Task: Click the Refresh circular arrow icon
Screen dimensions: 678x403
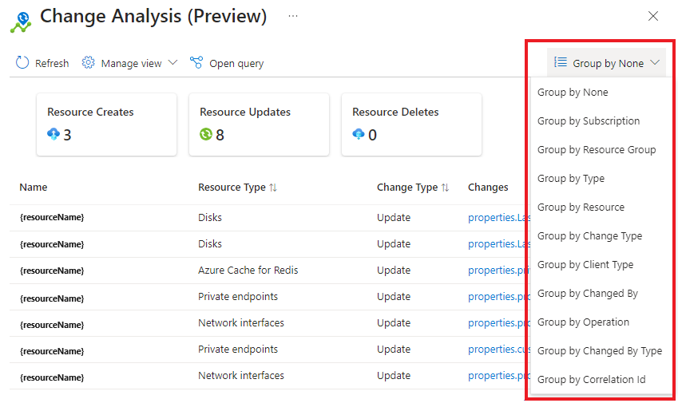Action: coord(22,63)
